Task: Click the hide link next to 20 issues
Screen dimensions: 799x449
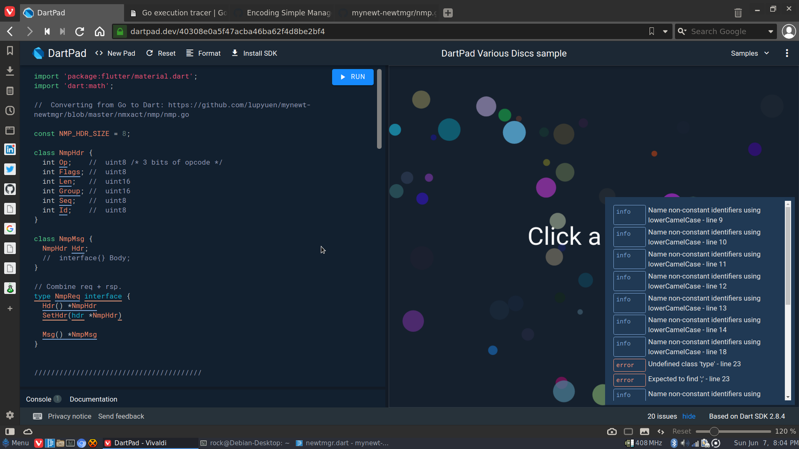Action: coord(689,416)
